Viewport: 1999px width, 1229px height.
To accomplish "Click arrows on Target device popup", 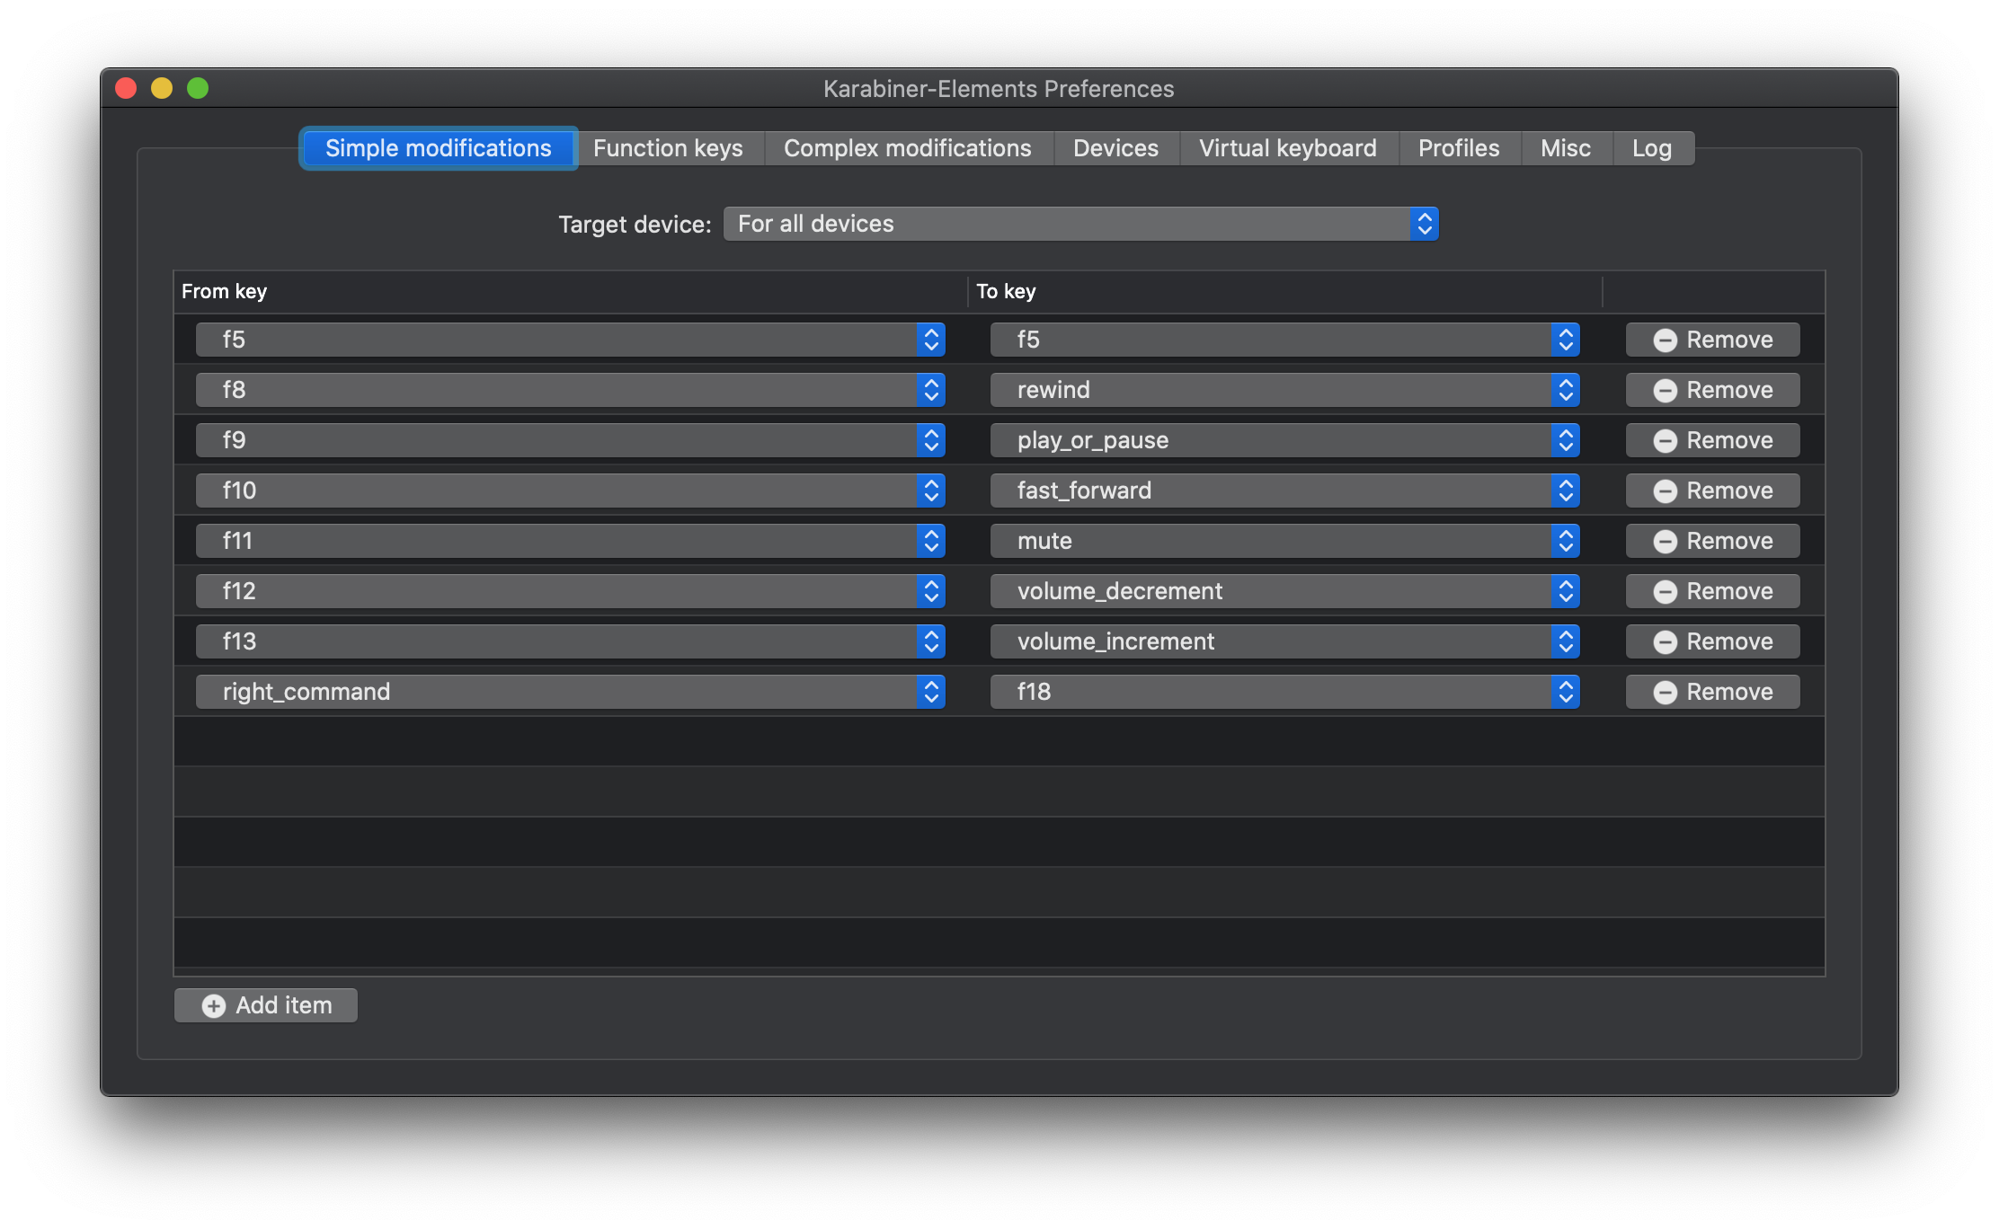I will (x=1424, y=224).
